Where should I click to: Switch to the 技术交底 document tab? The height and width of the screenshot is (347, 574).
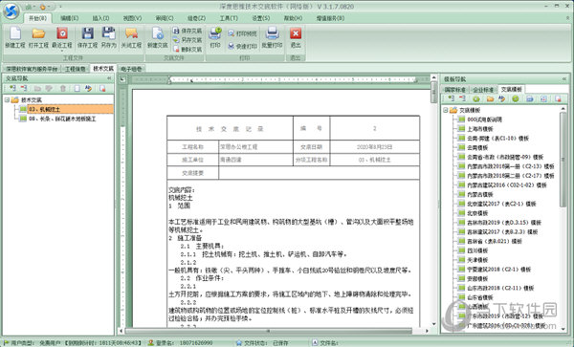(x=103, y=69)
